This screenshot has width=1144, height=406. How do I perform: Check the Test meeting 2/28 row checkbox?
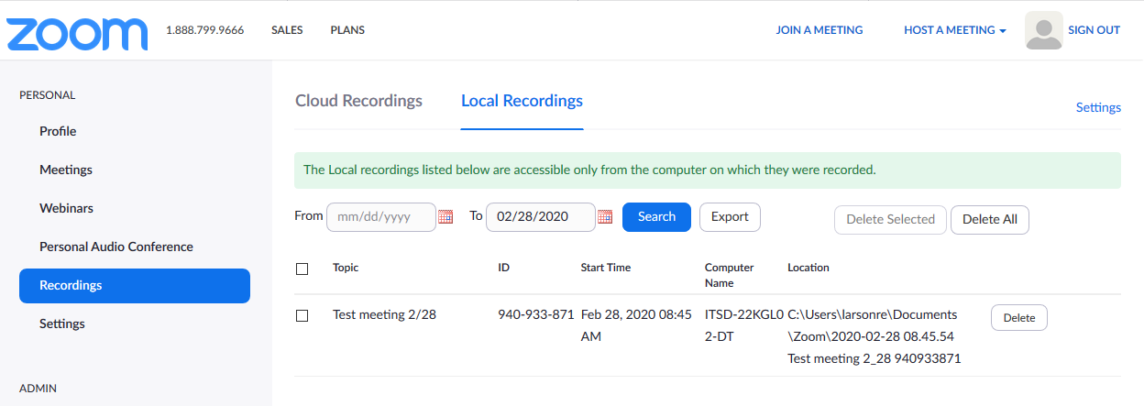(302, 315)
